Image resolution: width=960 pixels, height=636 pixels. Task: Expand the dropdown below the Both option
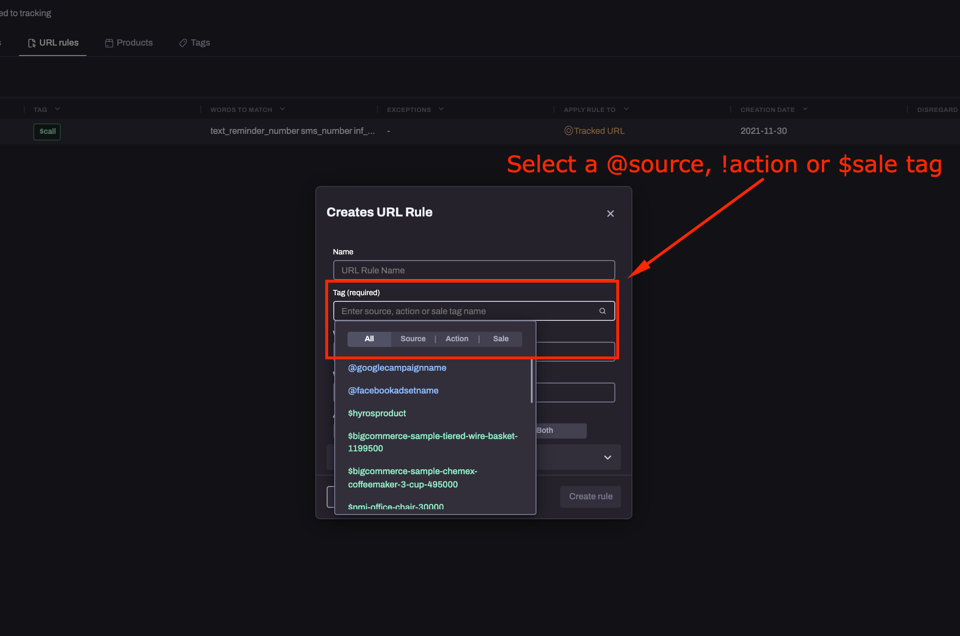pos(607,457)
